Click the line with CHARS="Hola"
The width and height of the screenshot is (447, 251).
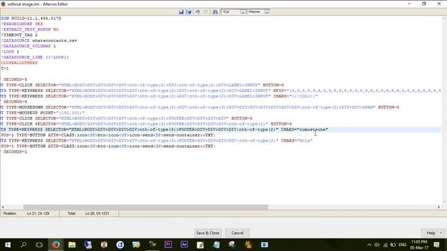click(x=156, y=141)
